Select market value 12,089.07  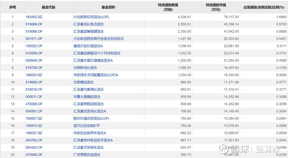click(x=231, y=133)
